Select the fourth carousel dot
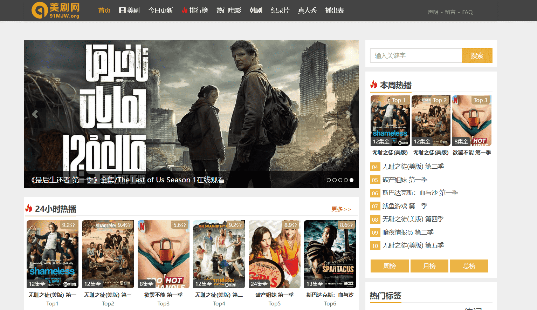This screenshot has width=537, height=310. click(346, 180)
